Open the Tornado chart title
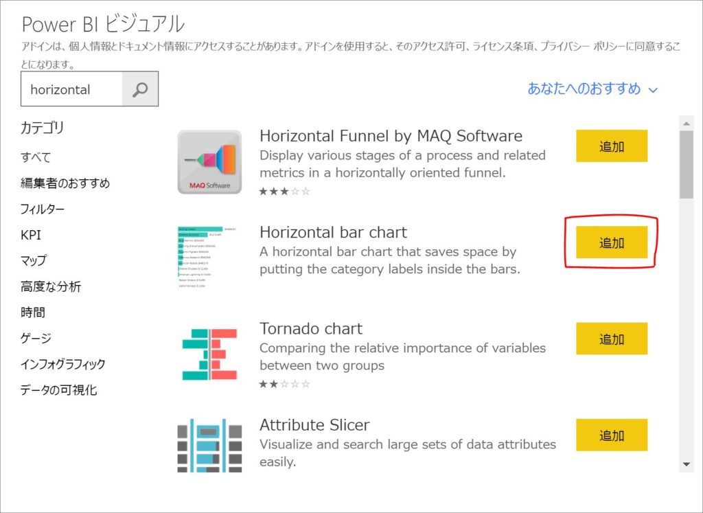 [x=311, y=329]
